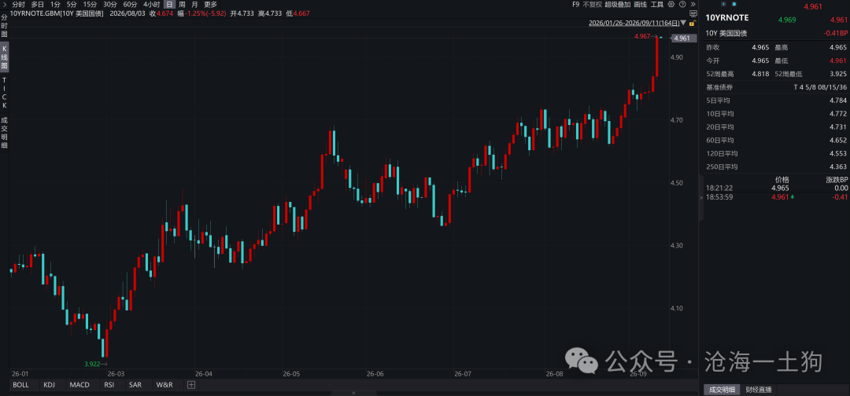Click the 4.967 high marker on chart
Image resolution: width=850 pixels, height=396 pixels.
tap(644, 36)
